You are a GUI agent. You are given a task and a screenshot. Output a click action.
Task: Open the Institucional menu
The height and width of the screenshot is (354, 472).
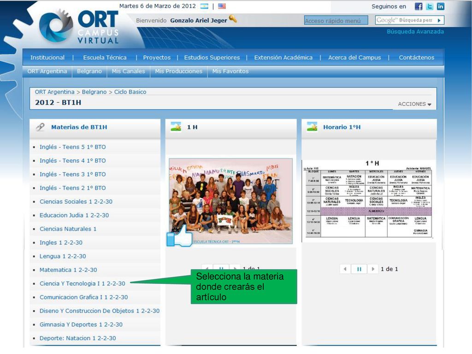(x=47, y=58)
